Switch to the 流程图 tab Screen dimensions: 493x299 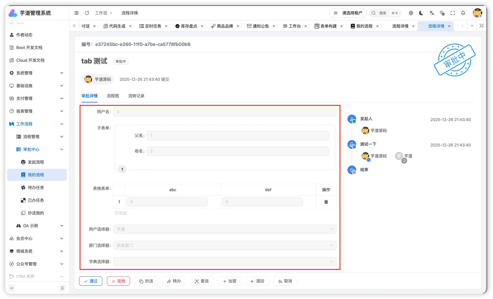(x=113, y=96)
